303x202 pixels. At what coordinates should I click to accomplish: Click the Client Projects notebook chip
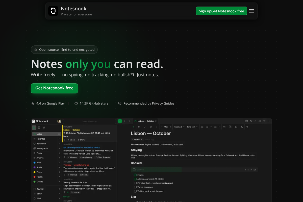[x=103, y=157]
